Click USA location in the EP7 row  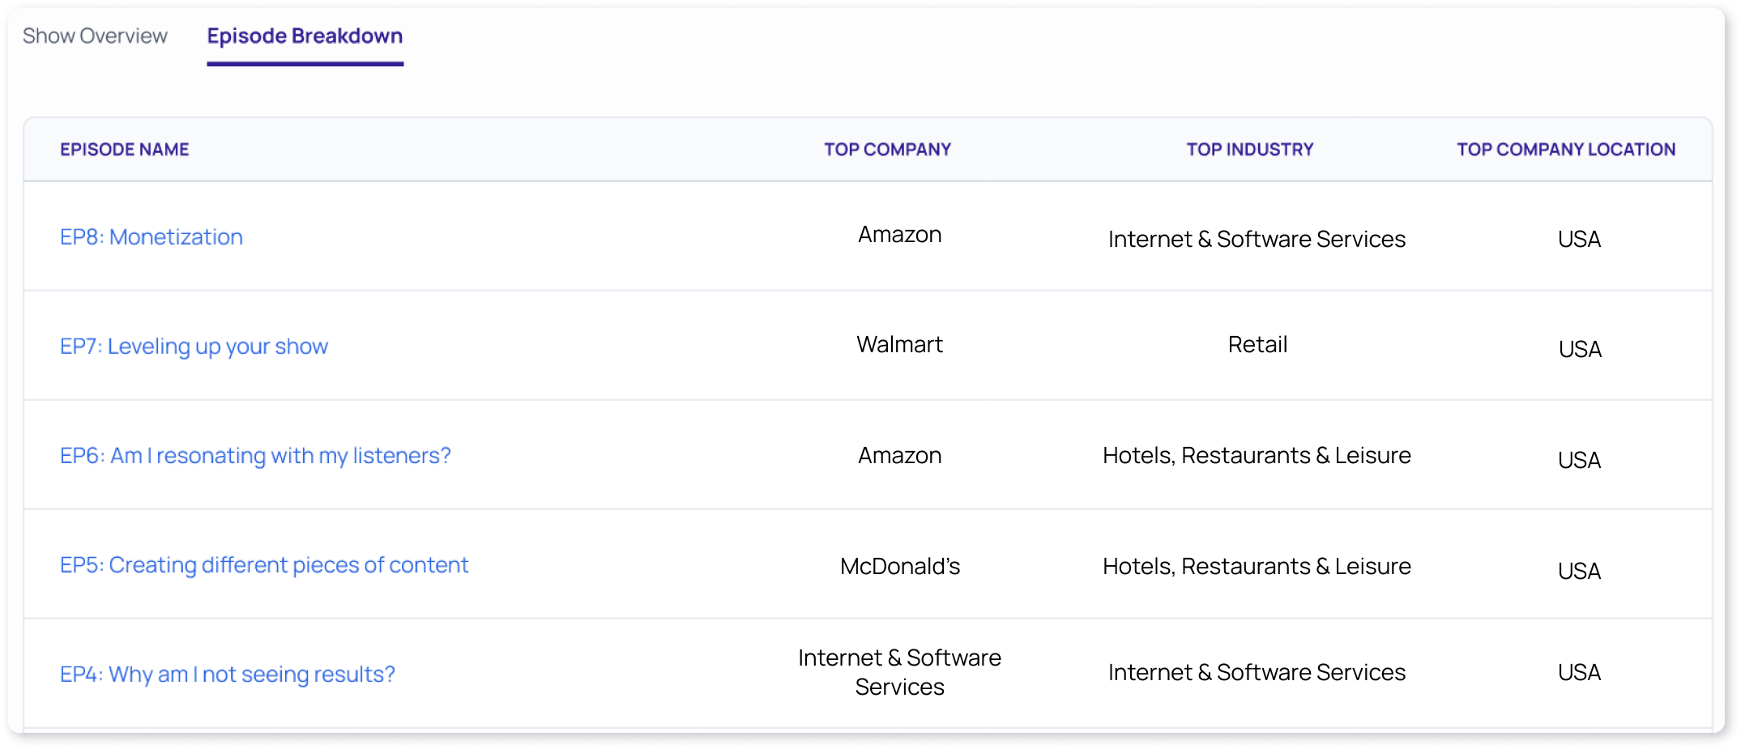coord(1579,350)
